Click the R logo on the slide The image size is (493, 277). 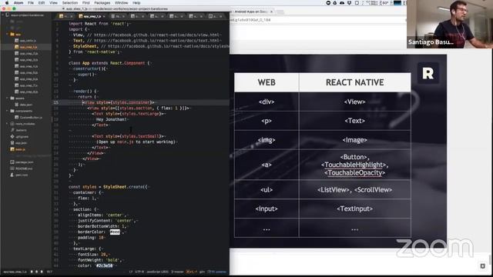428,74
